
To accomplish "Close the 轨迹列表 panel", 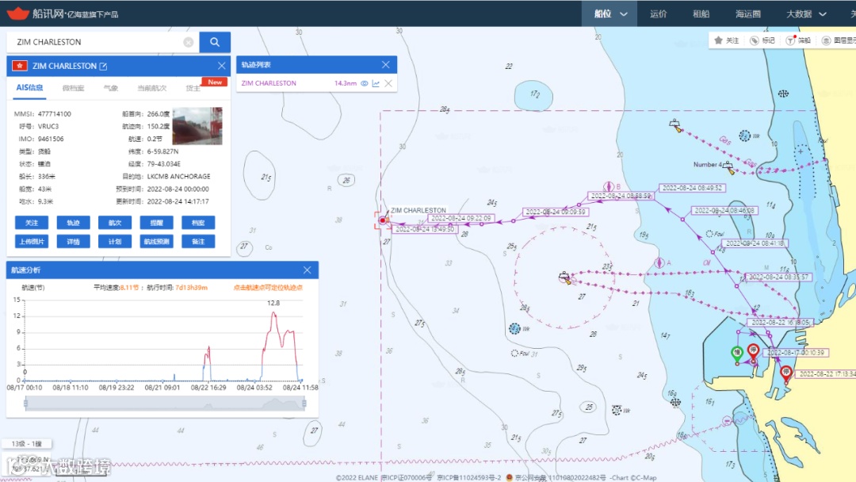I will 386,64.
